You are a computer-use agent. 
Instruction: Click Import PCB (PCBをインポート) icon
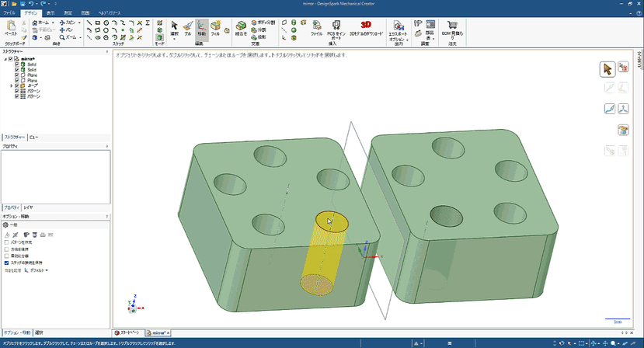coord(336,29)
